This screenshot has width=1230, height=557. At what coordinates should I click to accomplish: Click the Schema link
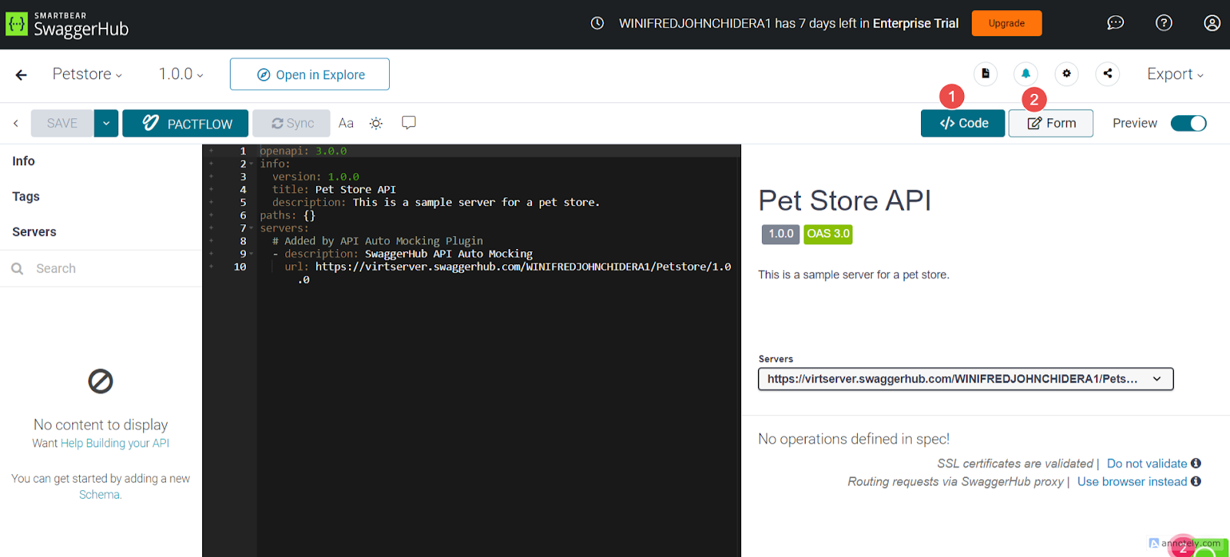coord(100,495)
